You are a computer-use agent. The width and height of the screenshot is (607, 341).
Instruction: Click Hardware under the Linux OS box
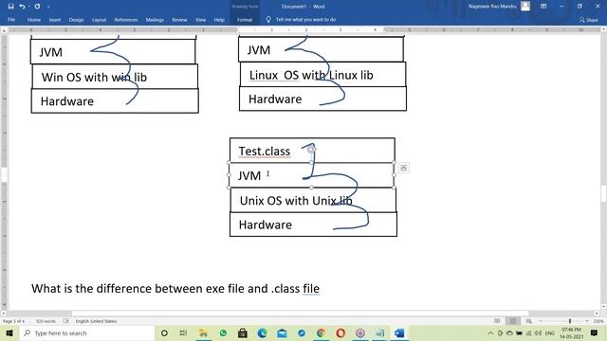275,99
